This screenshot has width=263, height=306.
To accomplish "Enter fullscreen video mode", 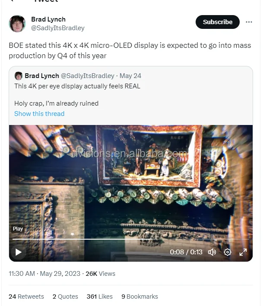I will coord(243,252).
